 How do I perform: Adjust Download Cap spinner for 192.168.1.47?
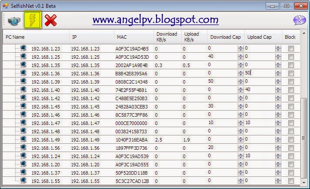[x=240, y=123]
